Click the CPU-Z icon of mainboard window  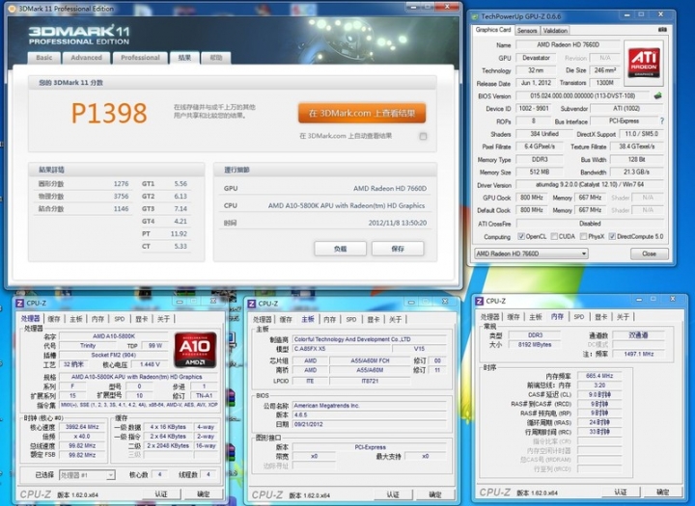251,304
